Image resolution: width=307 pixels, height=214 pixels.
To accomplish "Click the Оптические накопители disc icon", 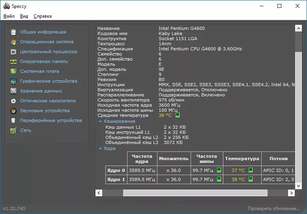I will point(13,101).
